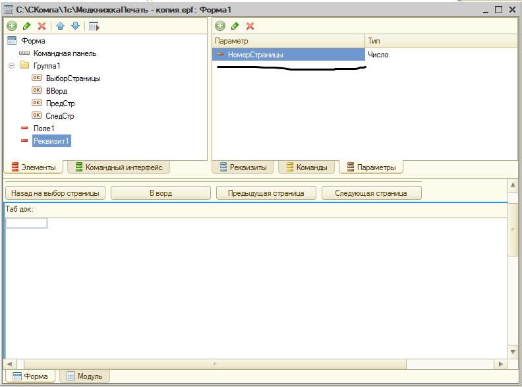The height and width of the screenshot is (387, 522).
Task: Select Поле1 in the elements tree
Action: pyautogui.click(x=43, y=129)
